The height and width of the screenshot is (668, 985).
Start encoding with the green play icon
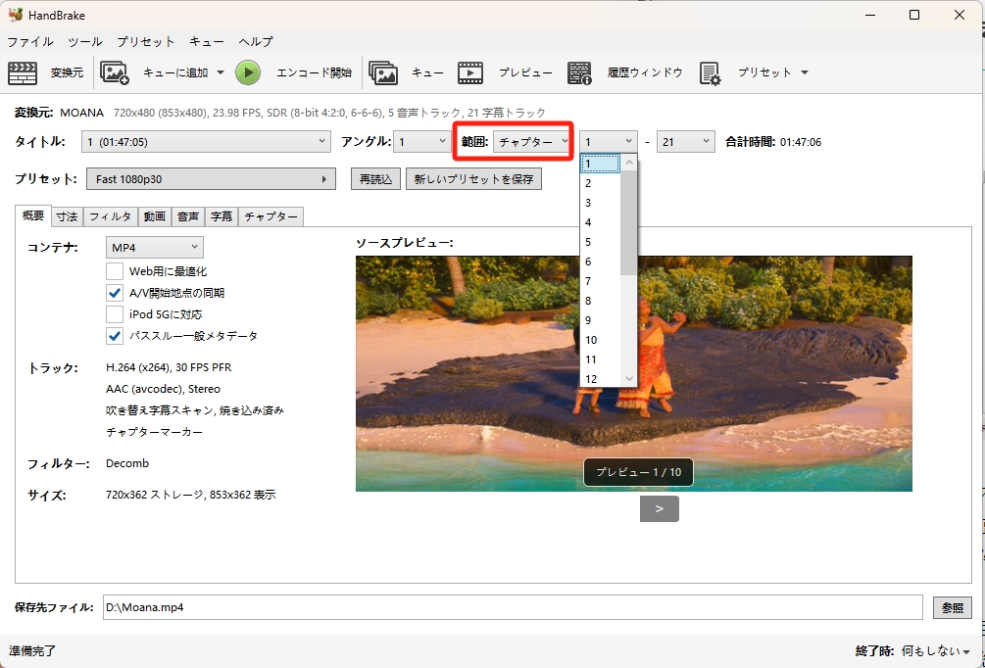(248, 72)
